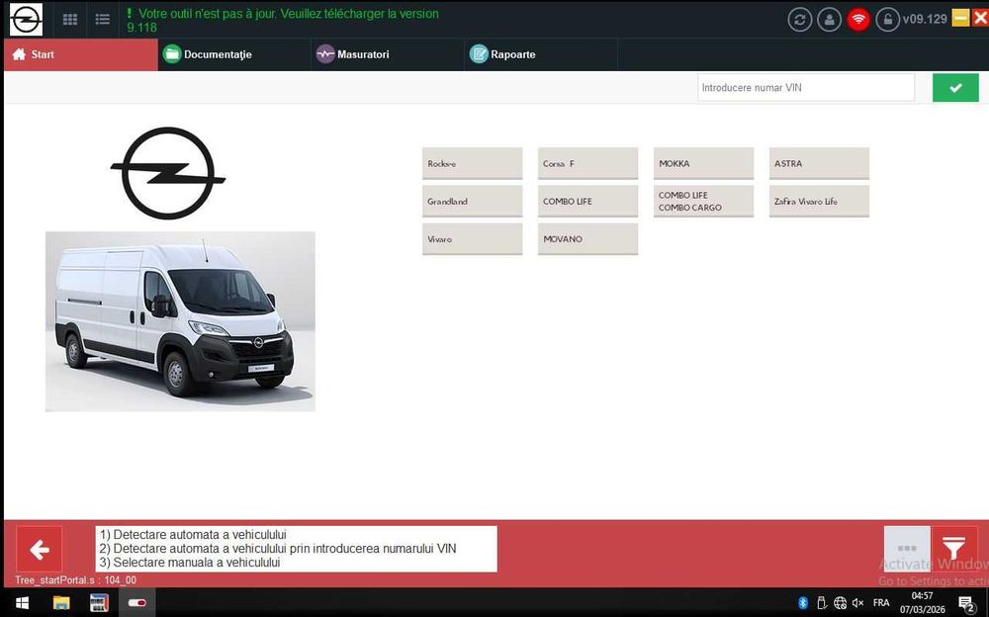Click the v09.129 version label
Image resolution: width=989 pixels, height=617 pixels.
click(925, 19)
